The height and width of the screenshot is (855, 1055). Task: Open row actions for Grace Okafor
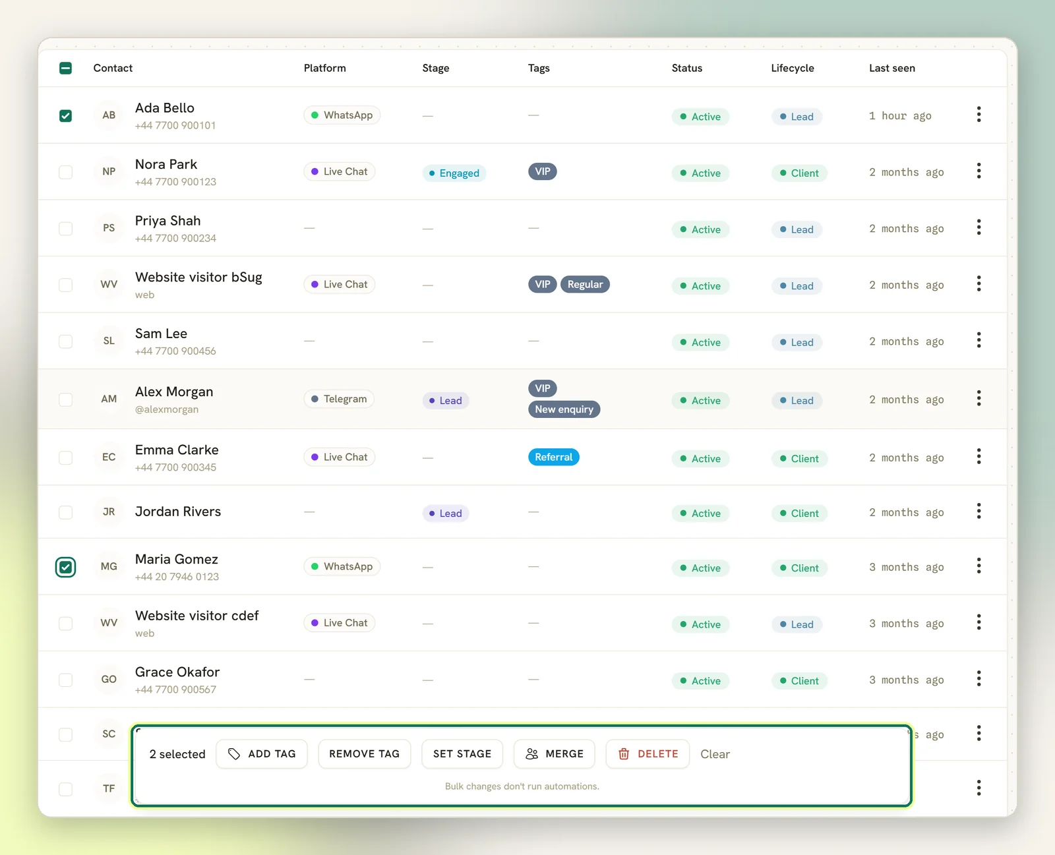coord(979,678)
